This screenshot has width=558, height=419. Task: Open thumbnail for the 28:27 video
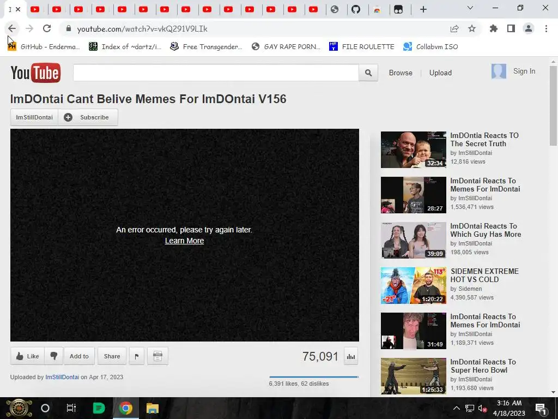coord(413,195)
